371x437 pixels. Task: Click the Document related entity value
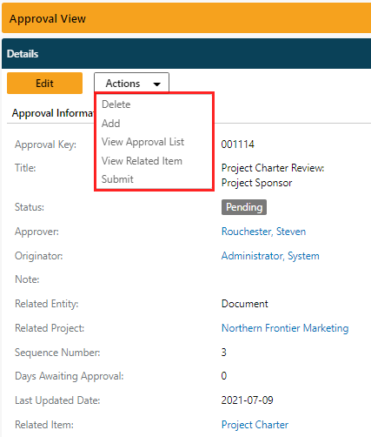coord(245,304)
